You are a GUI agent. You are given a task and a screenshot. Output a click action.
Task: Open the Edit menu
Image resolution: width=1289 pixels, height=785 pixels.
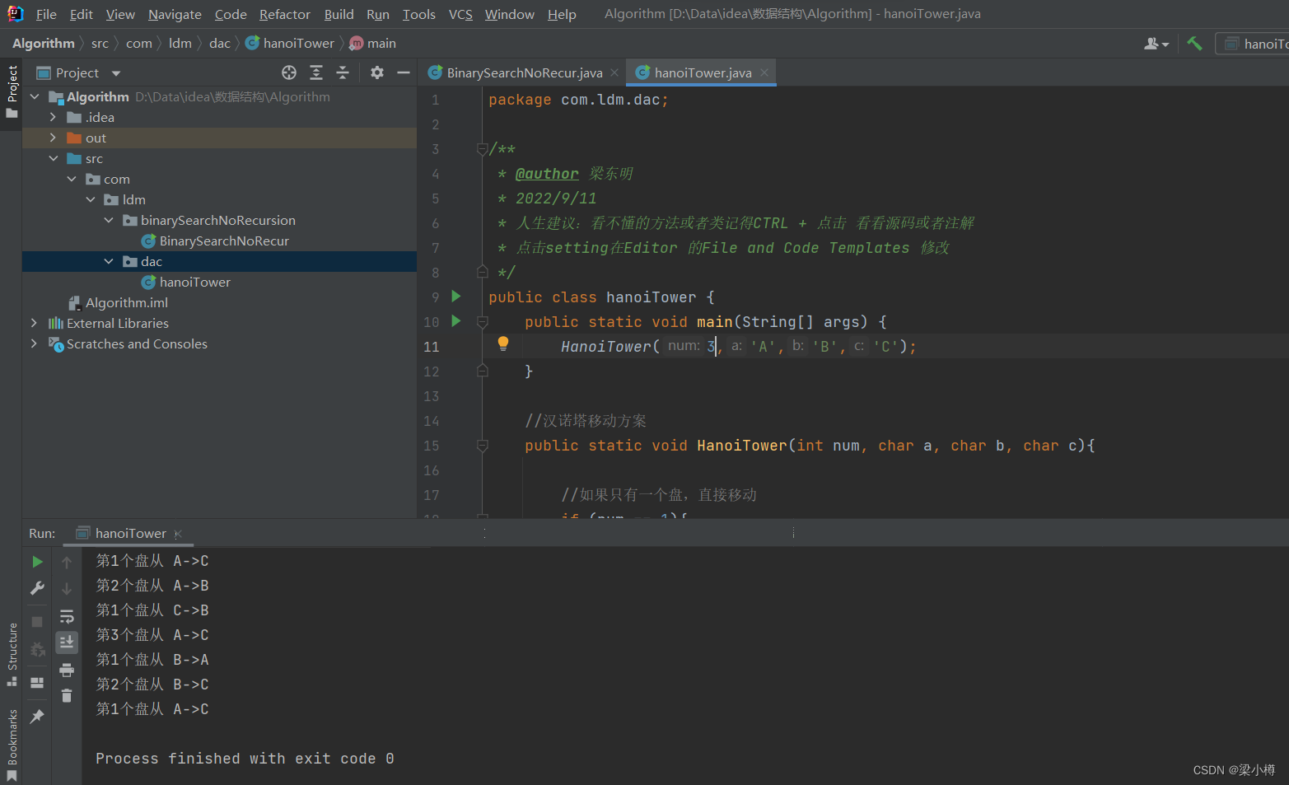coord(82,14)
